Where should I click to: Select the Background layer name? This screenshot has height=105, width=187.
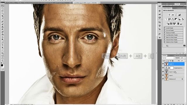[172, 79]
